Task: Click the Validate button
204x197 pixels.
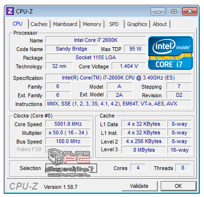Action: tap(139, 186)
